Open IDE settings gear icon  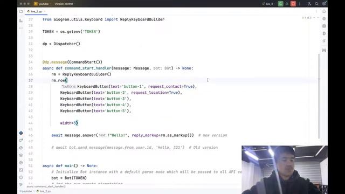click(x=324, y=4)
